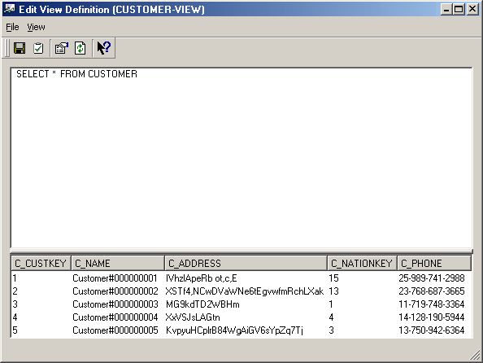The width and height of the screenshot is (483, 363).
Task: Click phone number 13-750-942-6364
Action: [x=431, y=330]
